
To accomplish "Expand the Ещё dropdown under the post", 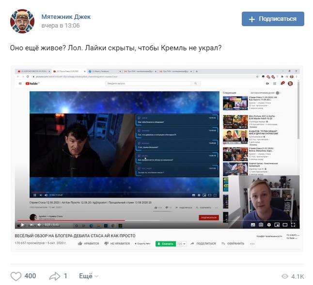I will pyautogui.click(x=89, y=276).
